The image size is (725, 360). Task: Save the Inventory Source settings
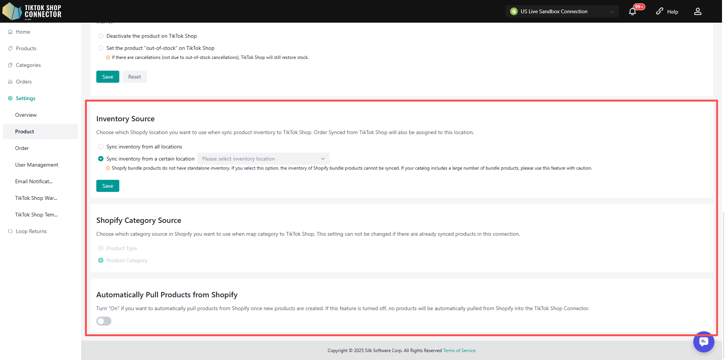coord(108,186)
